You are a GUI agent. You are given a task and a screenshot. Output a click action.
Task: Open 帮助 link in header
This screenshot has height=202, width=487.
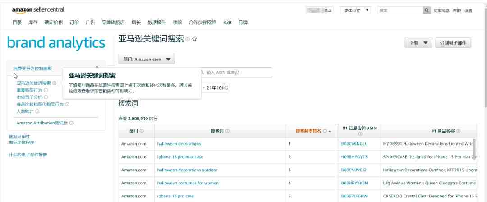point(457,10)
